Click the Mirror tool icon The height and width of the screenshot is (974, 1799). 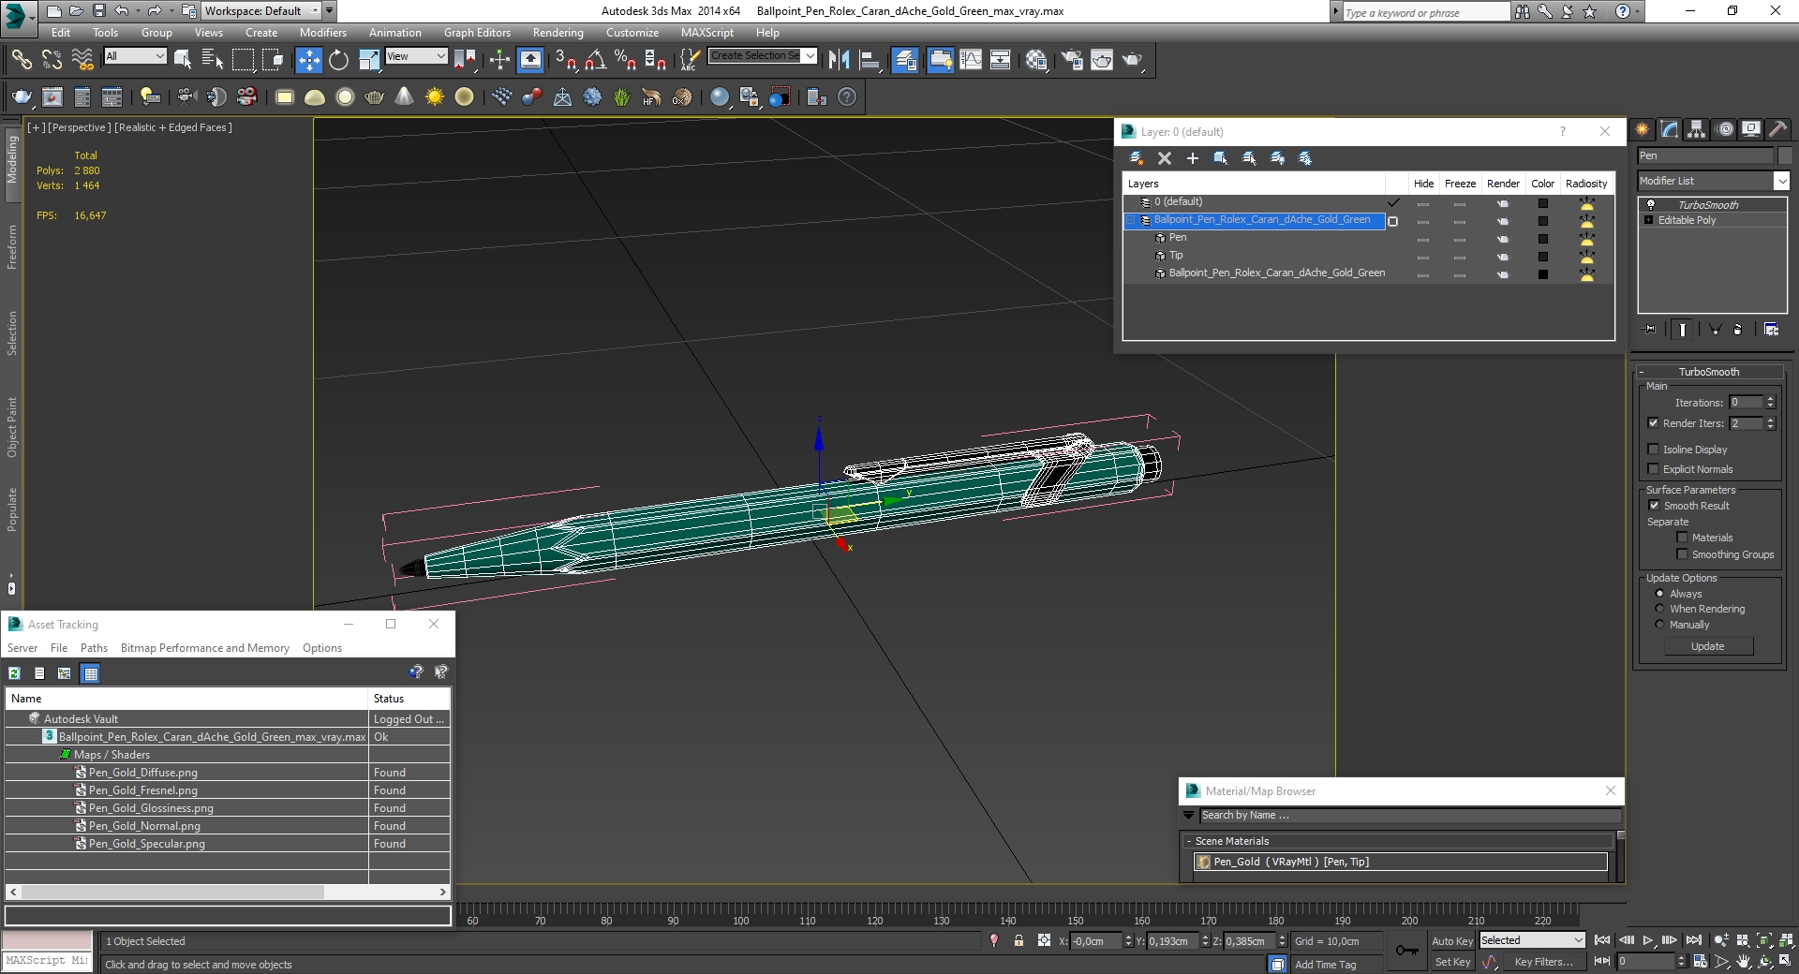tap(839, 60)
